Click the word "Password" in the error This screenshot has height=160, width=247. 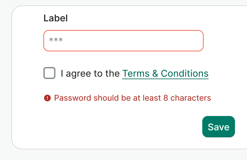point(72,98)
